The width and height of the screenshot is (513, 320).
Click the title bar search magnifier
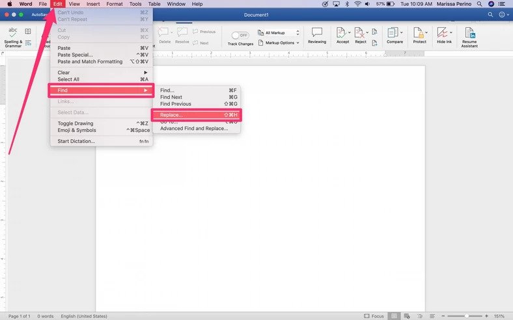tap(490, 15)
